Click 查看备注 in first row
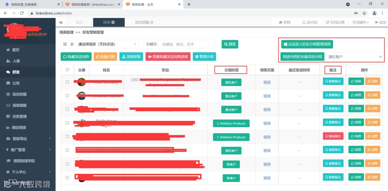Screen dimensions: 388x191 333,81
